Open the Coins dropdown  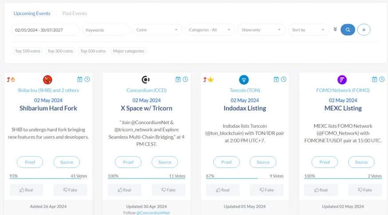[x=157, y=30]
